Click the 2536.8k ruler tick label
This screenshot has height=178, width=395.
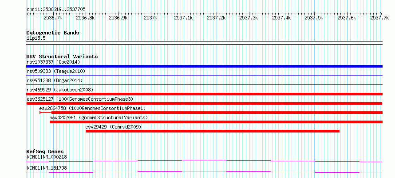click(86, 18)
